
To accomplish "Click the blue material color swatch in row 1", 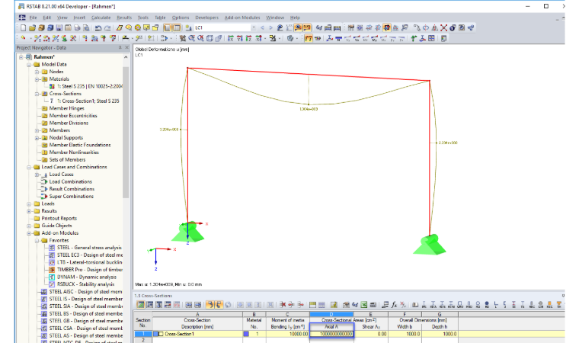I will coord(246,334).
